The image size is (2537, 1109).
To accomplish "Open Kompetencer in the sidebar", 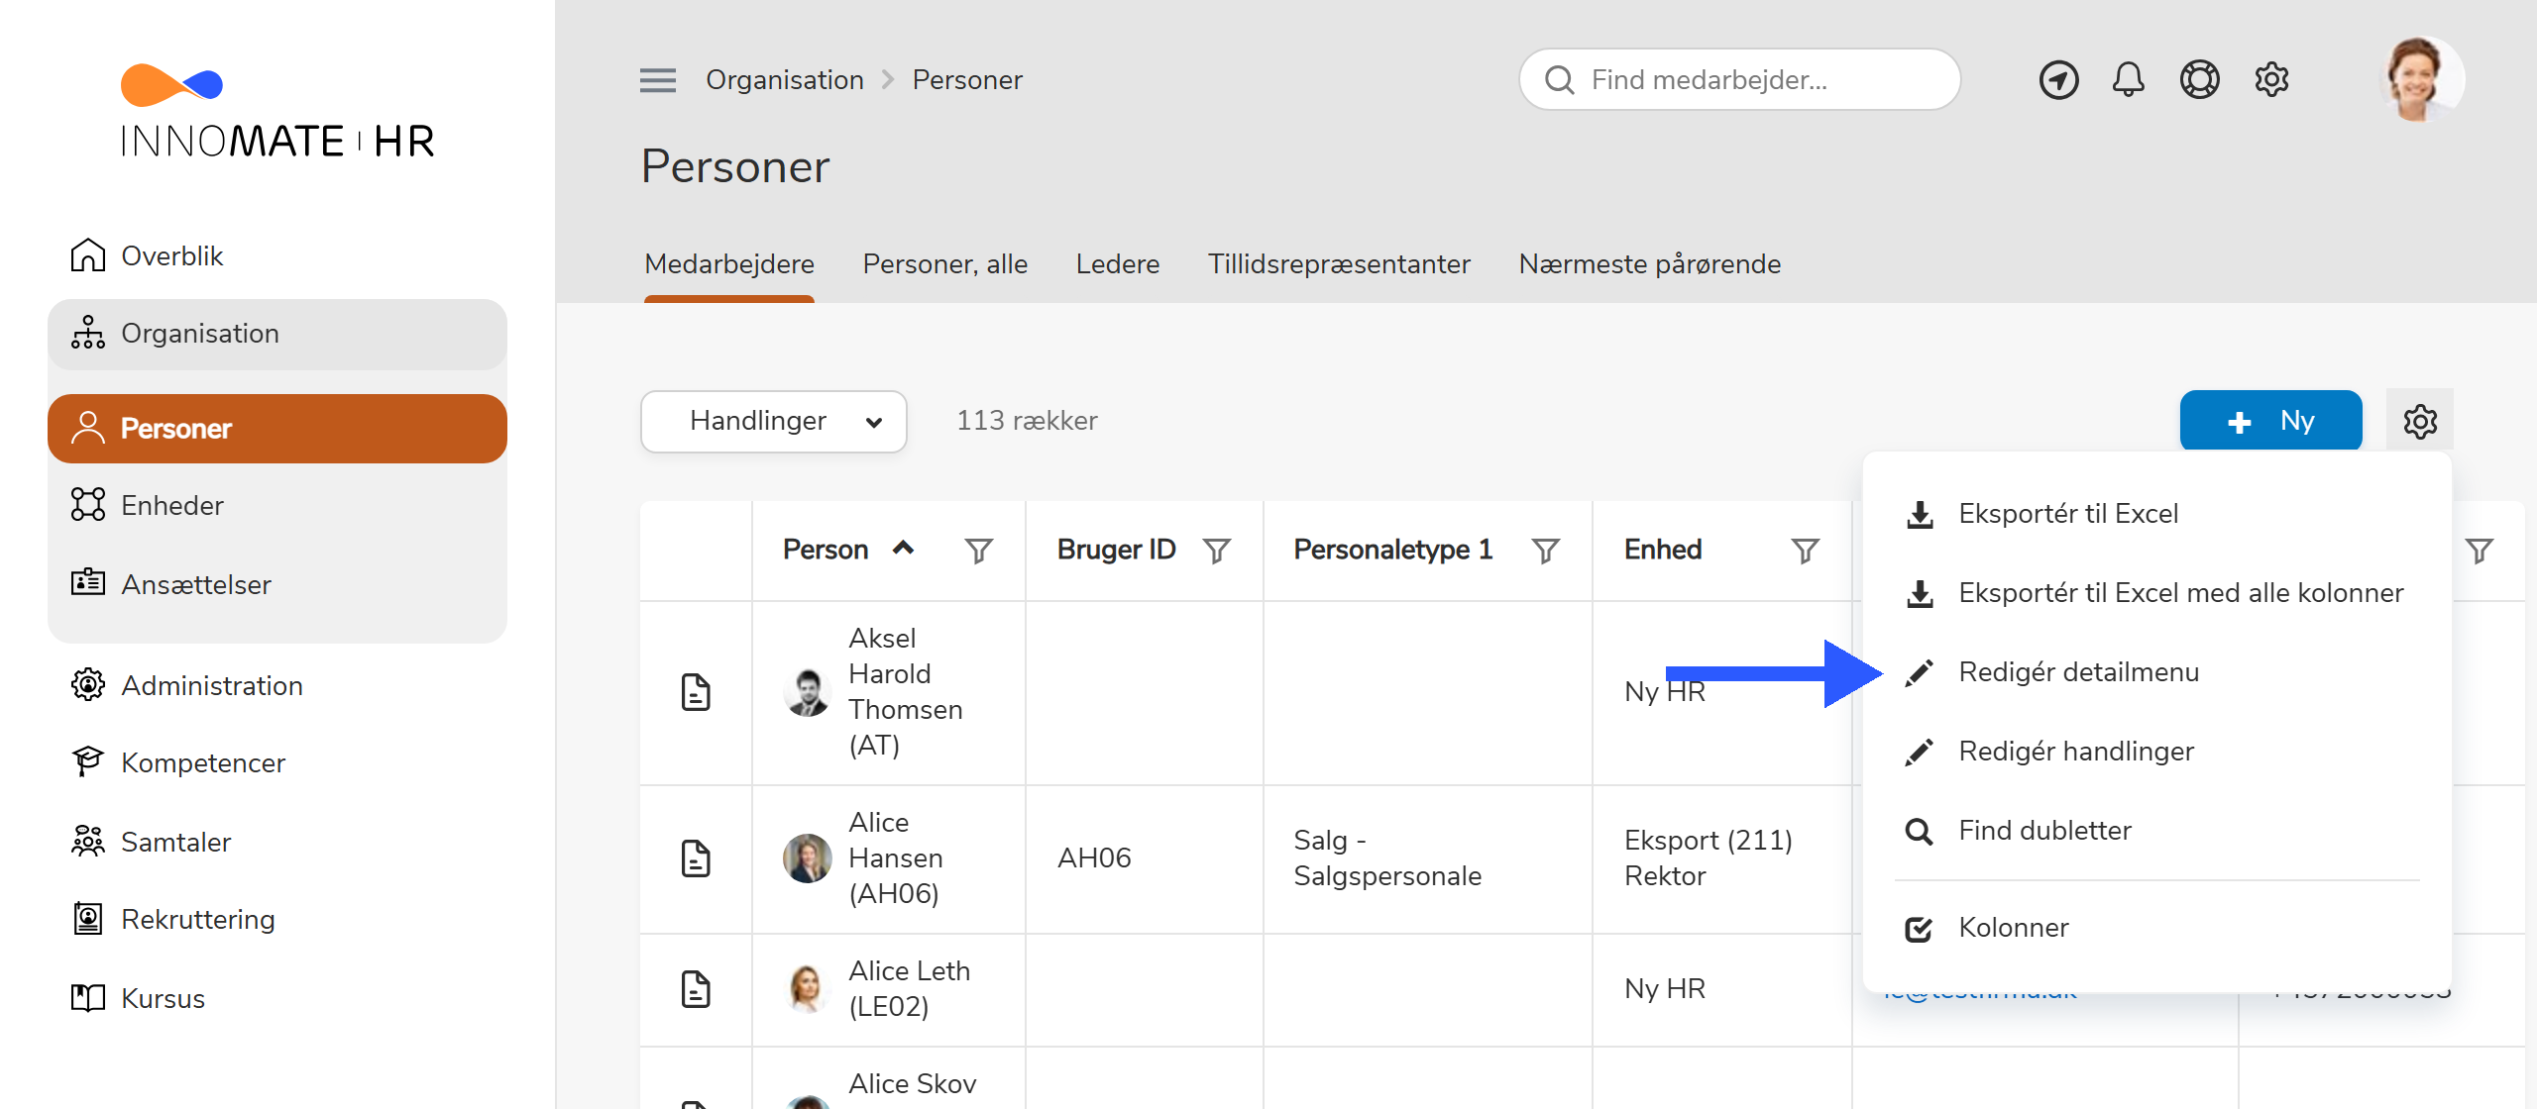I will coord(277,762).
